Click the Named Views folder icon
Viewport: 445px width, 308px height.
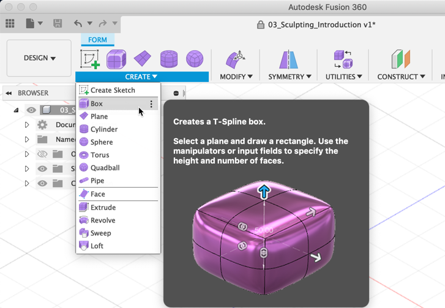click(x=42, y=139)
